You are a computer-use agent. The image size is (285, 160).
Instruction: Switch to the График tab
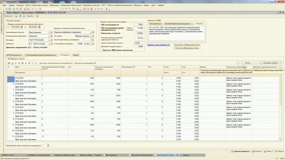(76, 55)
